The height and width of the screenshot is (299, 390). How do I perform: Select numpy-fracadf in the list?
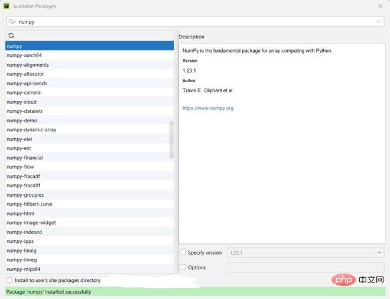[x=90, y=176]
